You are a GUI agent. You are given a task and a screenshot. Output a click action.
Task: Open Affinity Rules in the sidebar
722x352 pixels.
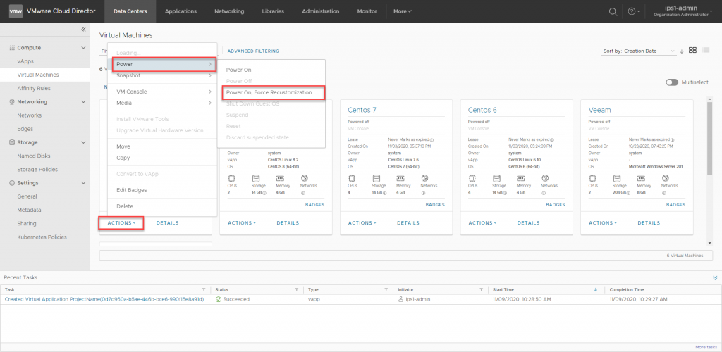tap(34, 88)
